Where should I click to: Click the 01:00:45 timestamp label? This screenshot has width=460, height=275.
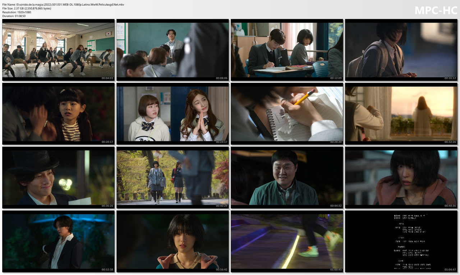point(336,270)
